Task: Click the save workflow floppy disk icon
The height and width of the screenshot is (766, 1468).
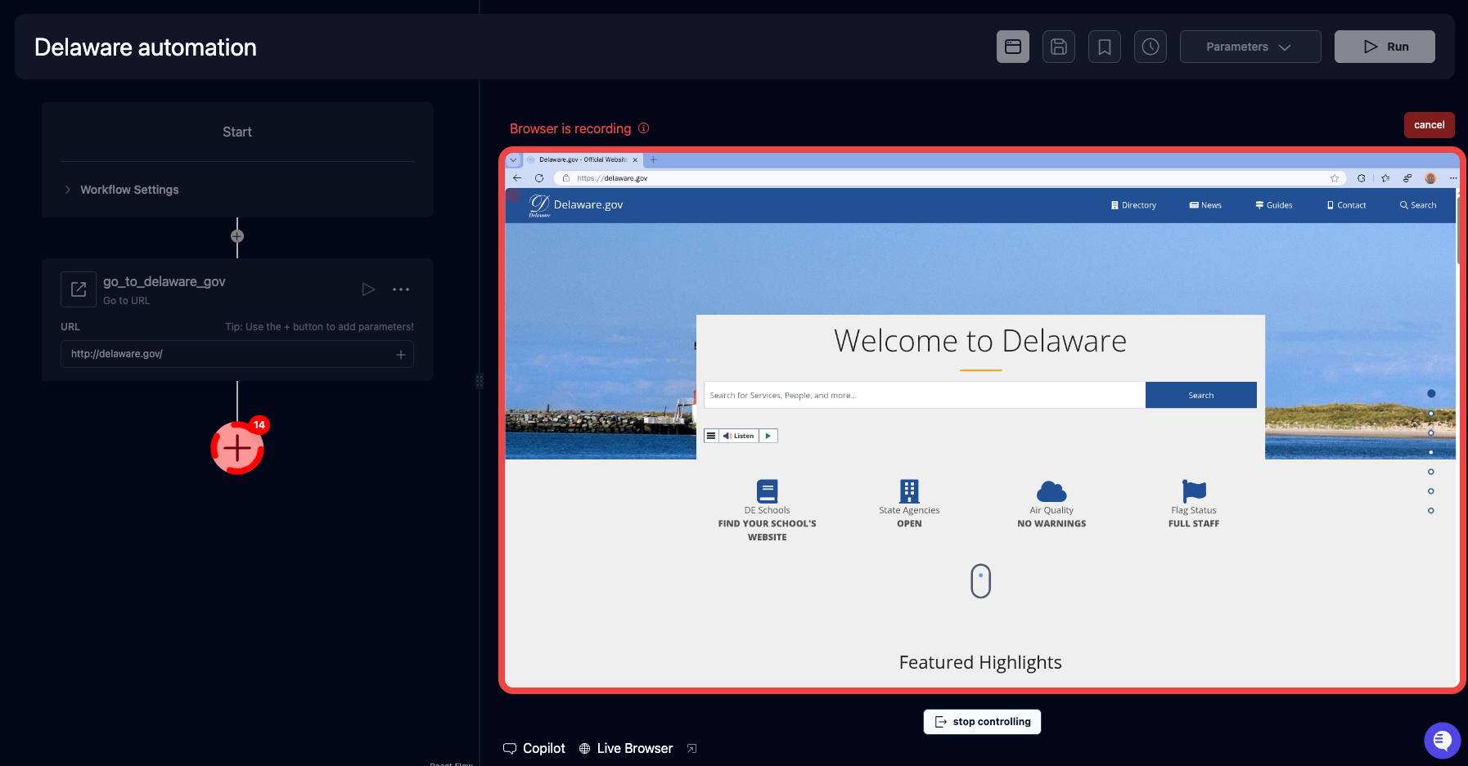Action: pos(1059,47)
